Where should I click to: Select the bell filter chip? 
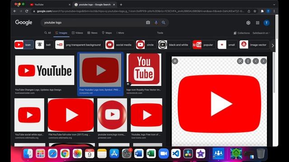[x=44, y=45]
